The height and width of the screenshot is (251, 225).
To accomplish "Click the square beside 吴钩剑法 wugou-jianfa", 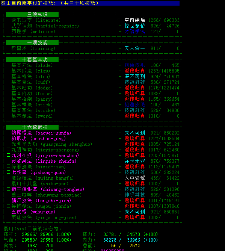I will pyautogui.click(x=9, y=206).
